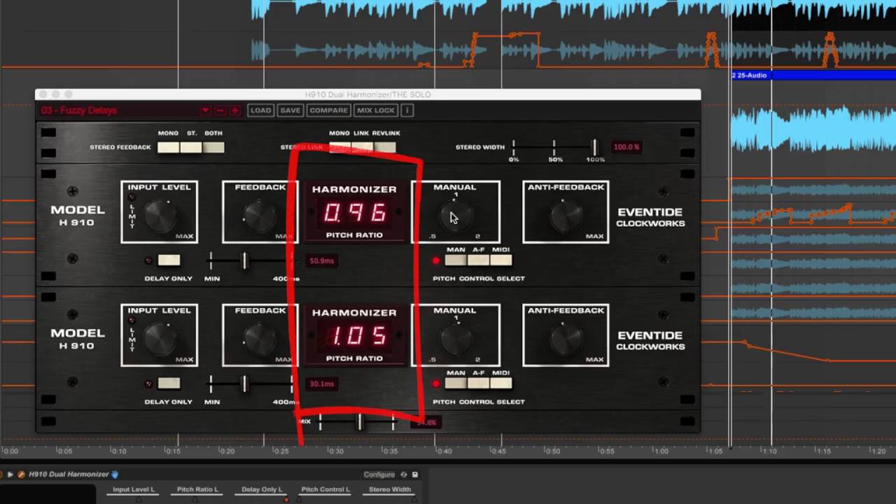Set Stereo Feedback to BOTH
The image size is (896, 504).
(x=213, y=147)
